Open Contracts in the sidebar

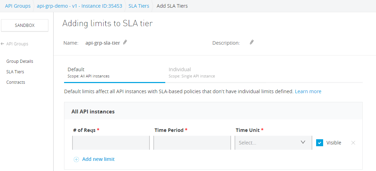click(x=16, y=82)
